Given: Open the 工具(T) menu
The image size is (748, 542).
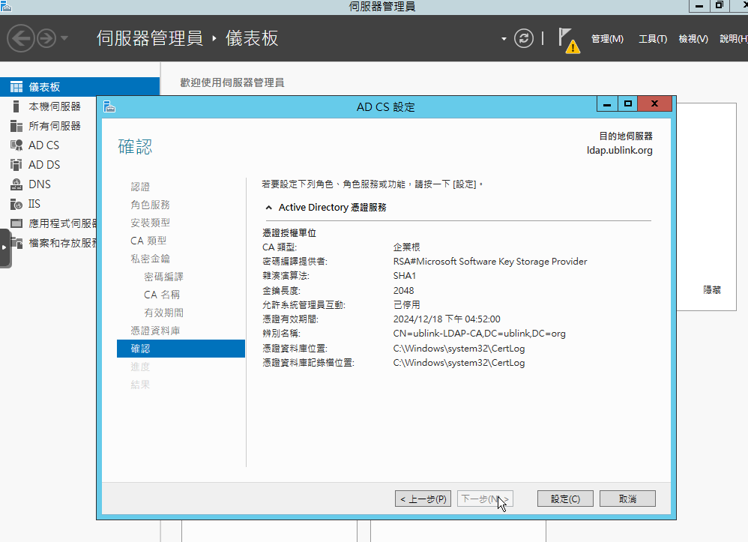Looking at the screenshot, I should point(653,39).
